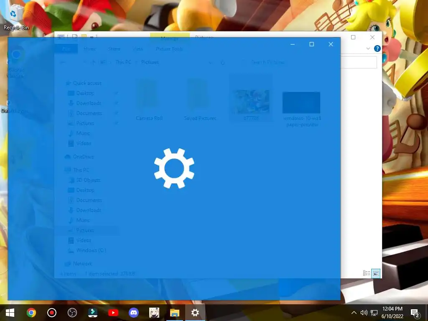Open File Explorer help question mark
Image resolution: width=428 pixels, height=321 pixels.
[x=377, y=48]
